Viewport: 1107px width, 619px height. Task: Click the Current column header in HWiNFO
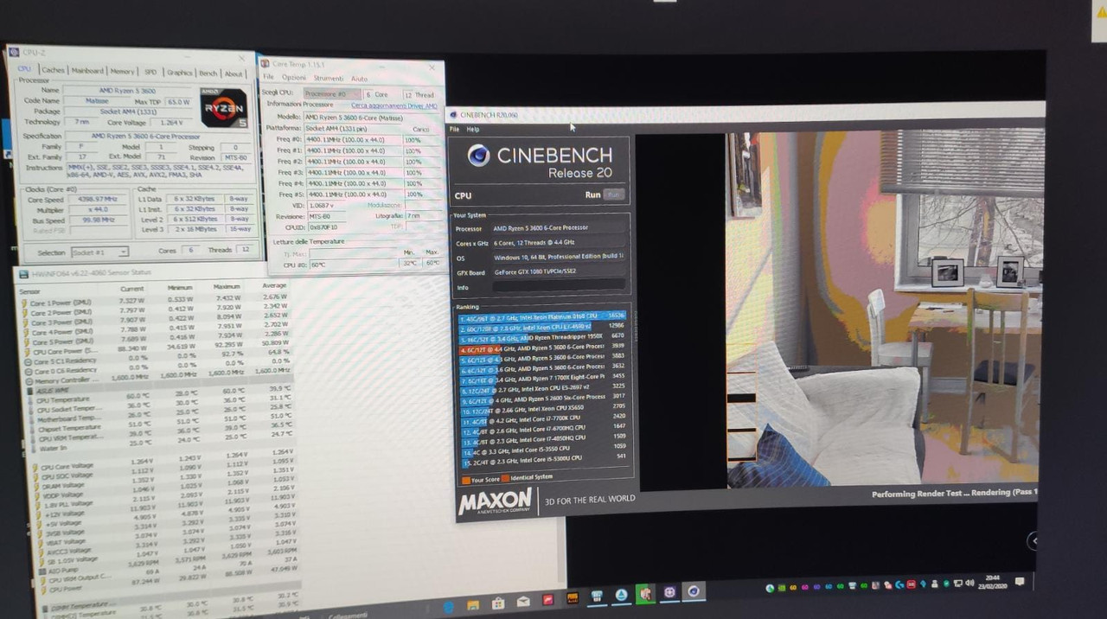coord(132,289)
